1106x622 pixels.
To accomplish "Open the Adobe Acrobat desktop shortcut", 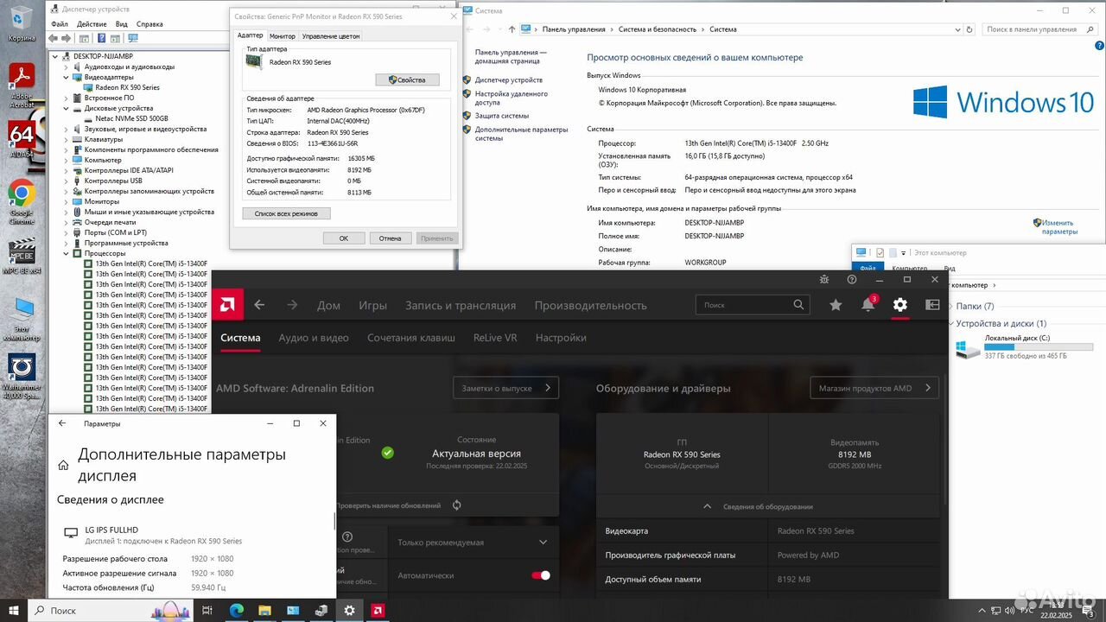I will pos(22,86).
